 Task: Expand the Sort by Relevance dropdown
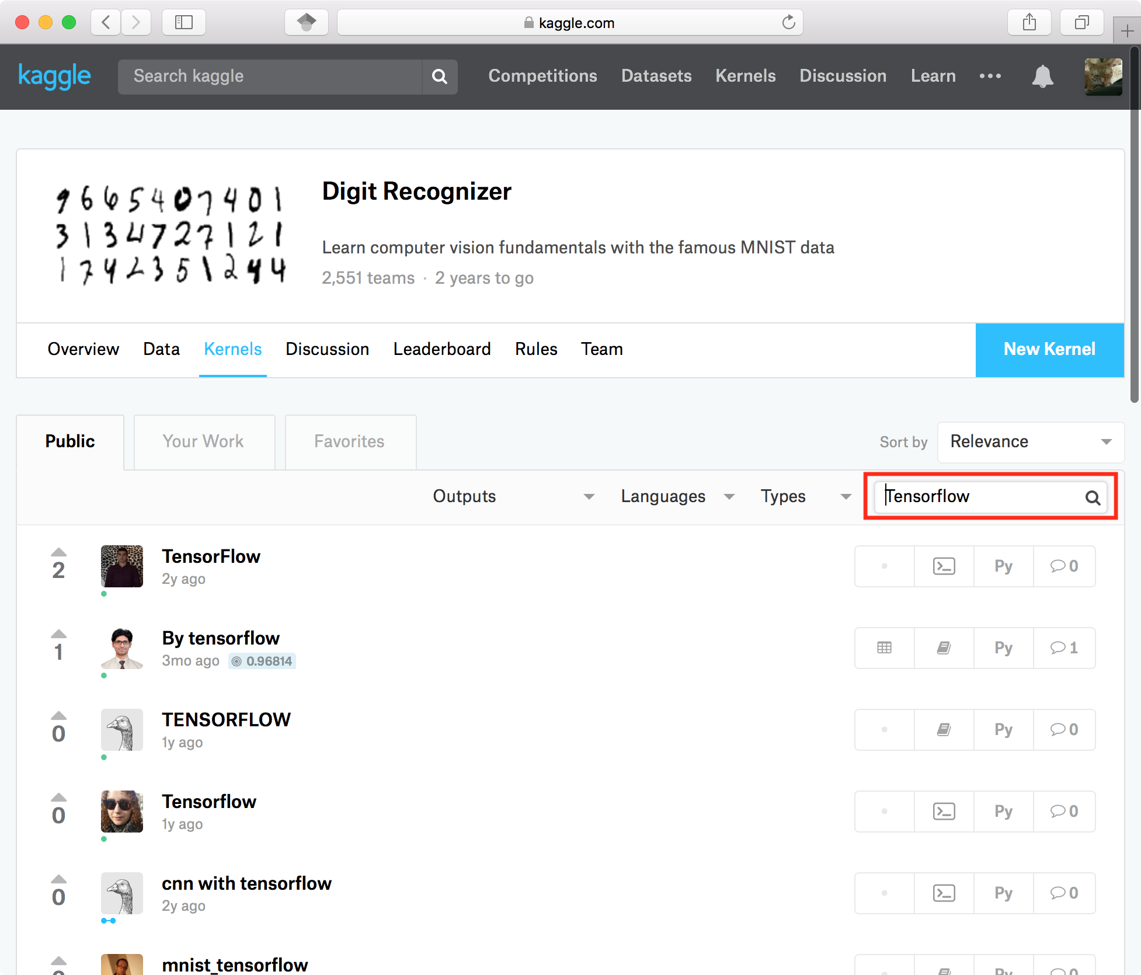(x=1031, y=441)
